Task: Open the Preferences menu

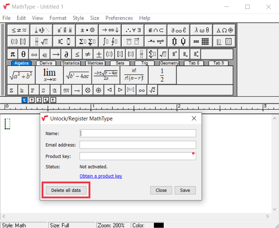Action: click(119, 18)
